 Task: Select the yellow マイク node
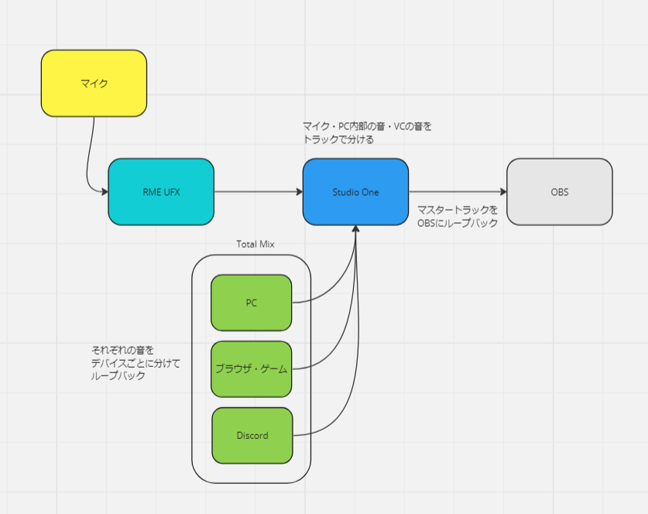94,84
